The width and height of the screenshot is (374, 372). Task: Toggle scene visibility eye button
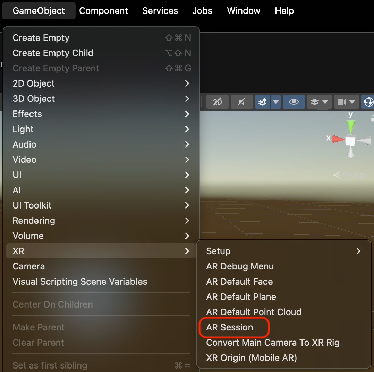coord(294,102)
